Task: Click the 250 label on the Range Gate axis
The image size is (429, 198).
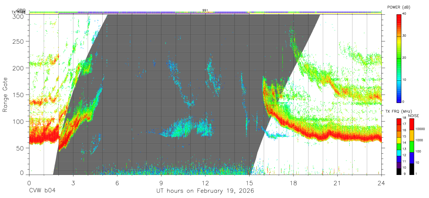Action: click(18, 42)
